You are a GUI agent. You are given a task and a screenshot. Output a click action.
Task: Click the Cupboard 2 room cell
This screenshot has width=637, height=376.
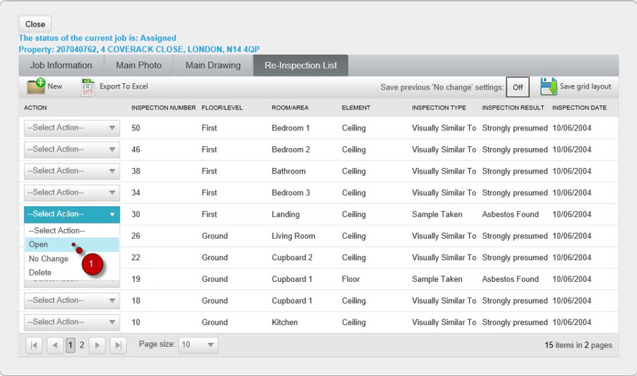(x=292, y=257)
